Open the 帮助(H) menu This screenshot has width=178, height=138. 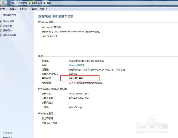tap(43, 9)
